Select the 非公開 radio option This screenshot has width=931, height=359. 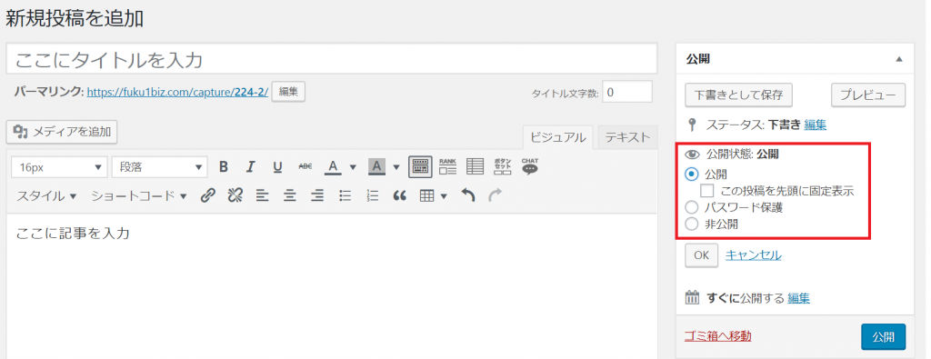pyautogui.click(x=691, y=224)
